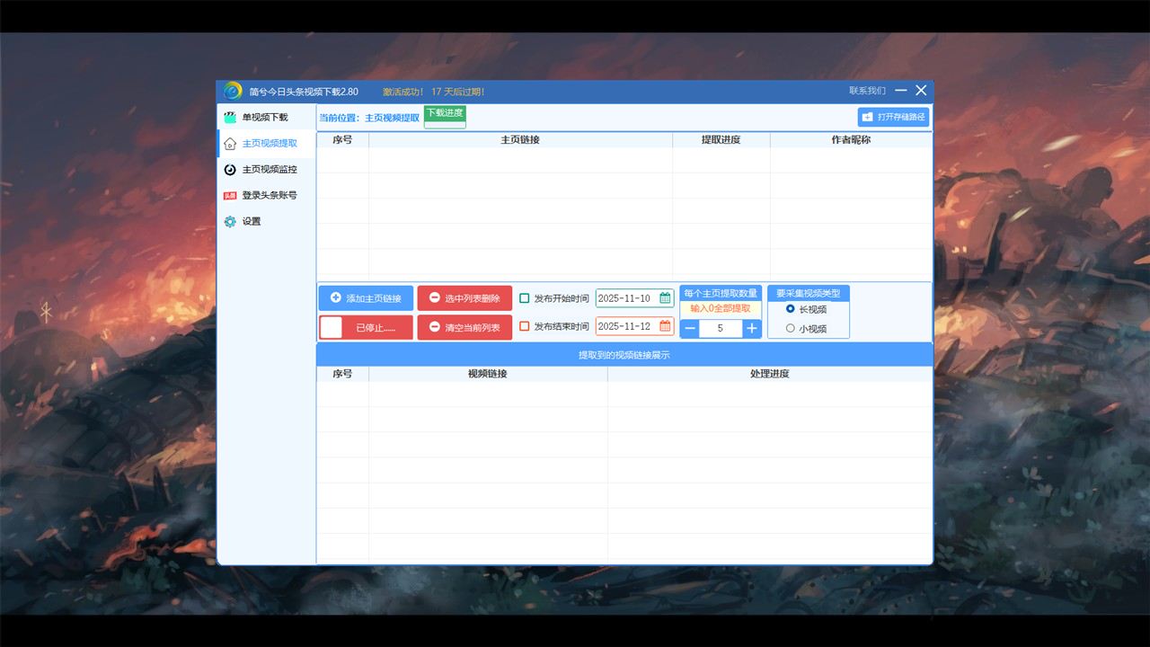
Task: Click the 联系我们 link
Action: coord(867,91)
